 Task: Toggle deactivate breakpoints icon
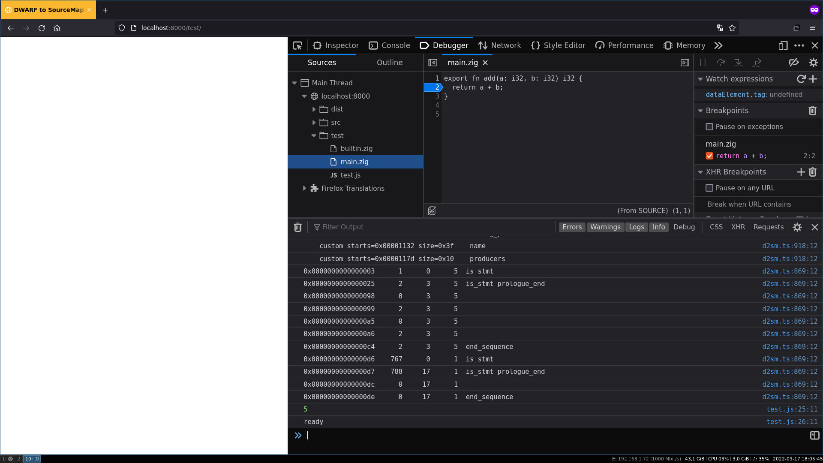point(793,63)
